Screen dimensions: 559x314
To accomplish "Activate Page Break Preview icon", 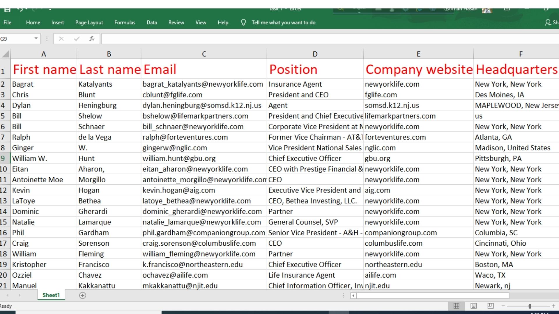I will [490, 306].
